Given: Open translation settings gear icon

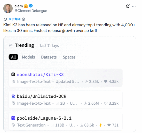Looking at the screenshot, I should tap(23, 19).
